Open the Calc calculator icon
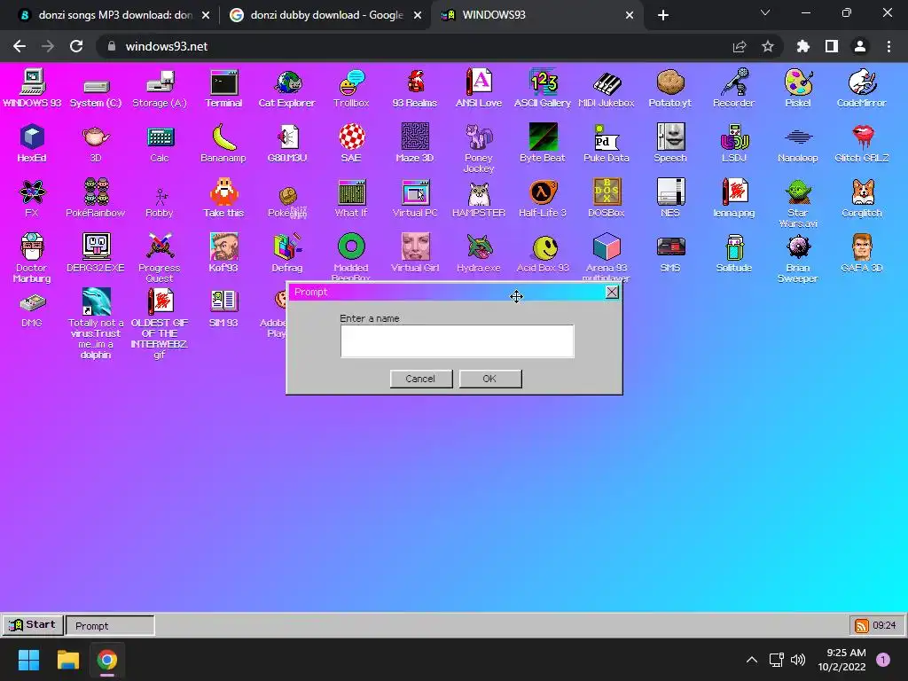The image size is (908, 681). pyautogui.click(x=160, y=144)
